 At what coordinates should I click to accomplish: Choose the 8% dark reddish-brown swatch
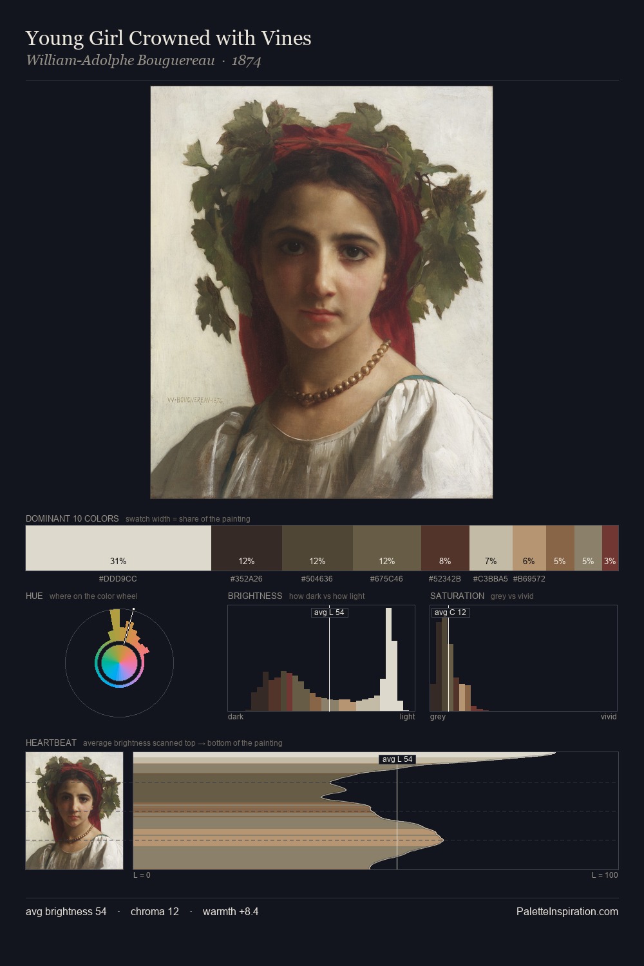(445, 548)
